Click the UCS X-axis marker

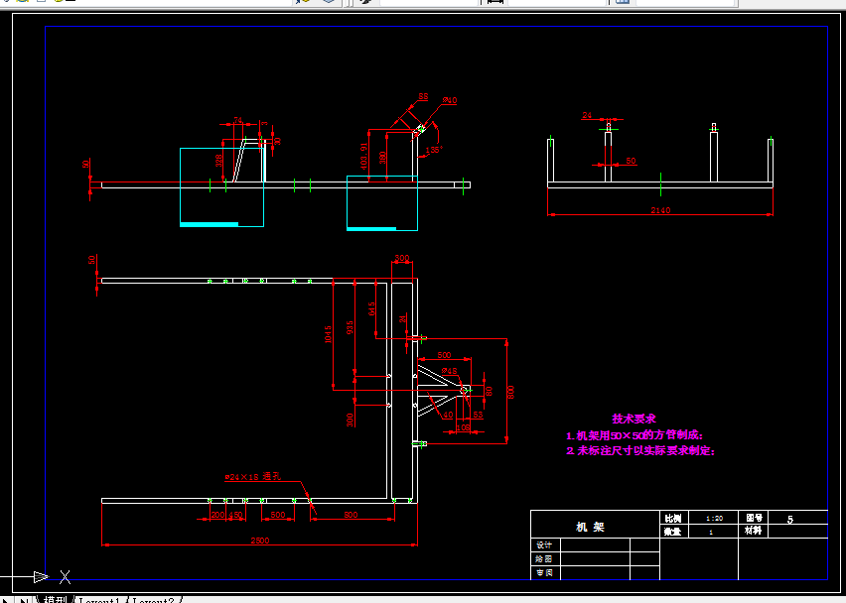[x=65, y=576]
